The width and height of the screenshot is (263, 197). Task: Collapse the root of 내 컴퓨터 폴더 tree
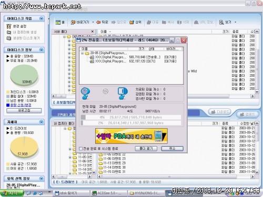click(65, 129)
